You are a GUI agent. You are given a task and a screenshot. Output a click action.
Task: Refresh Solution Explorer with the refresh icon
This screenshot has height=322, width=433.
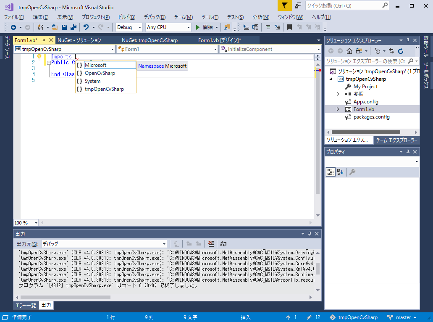(x=401, y=51)
